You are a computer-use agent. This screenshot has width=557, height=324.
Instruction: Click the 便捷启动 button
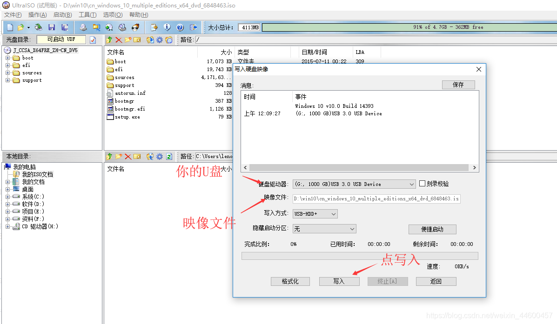(432, 229)
